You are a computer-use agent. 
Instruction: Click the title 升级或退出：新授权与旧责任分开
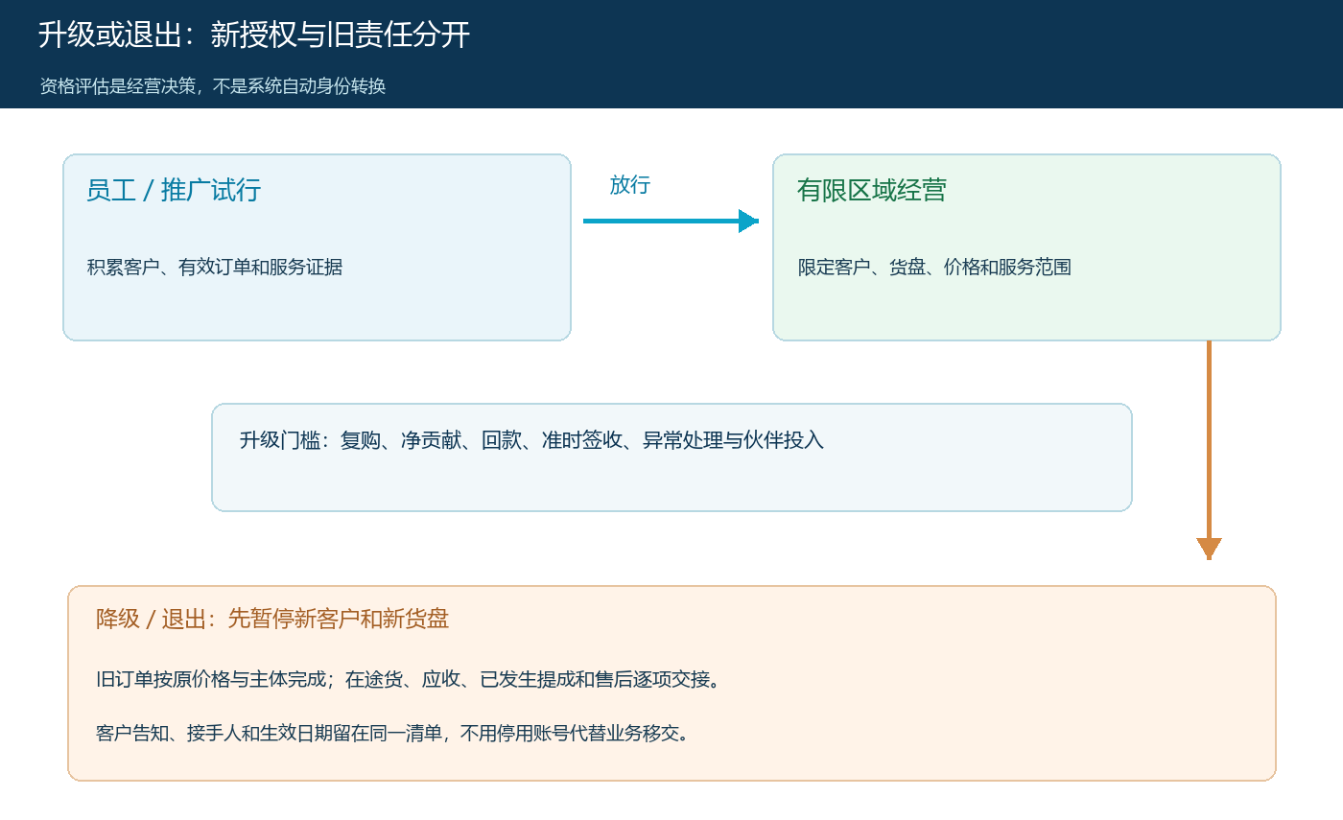(254, 35)
